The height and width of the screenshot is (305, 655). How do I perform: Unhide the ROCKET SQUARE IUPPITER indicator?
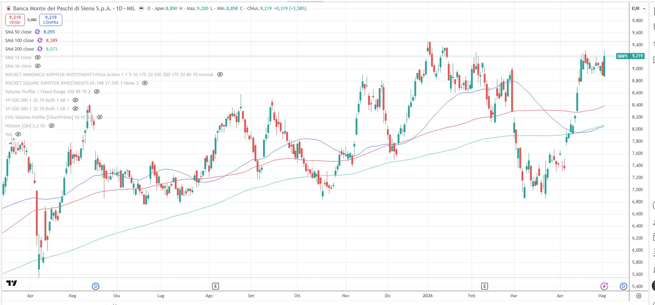(145, 83)
